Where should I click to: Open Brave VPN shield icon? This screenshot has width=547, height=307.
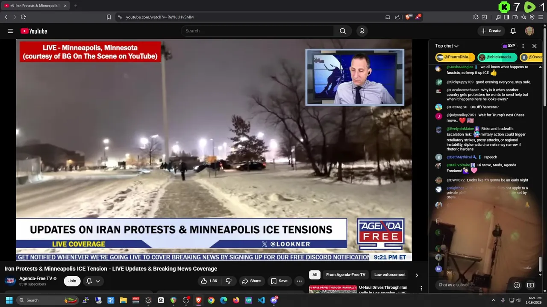[532, 17]
